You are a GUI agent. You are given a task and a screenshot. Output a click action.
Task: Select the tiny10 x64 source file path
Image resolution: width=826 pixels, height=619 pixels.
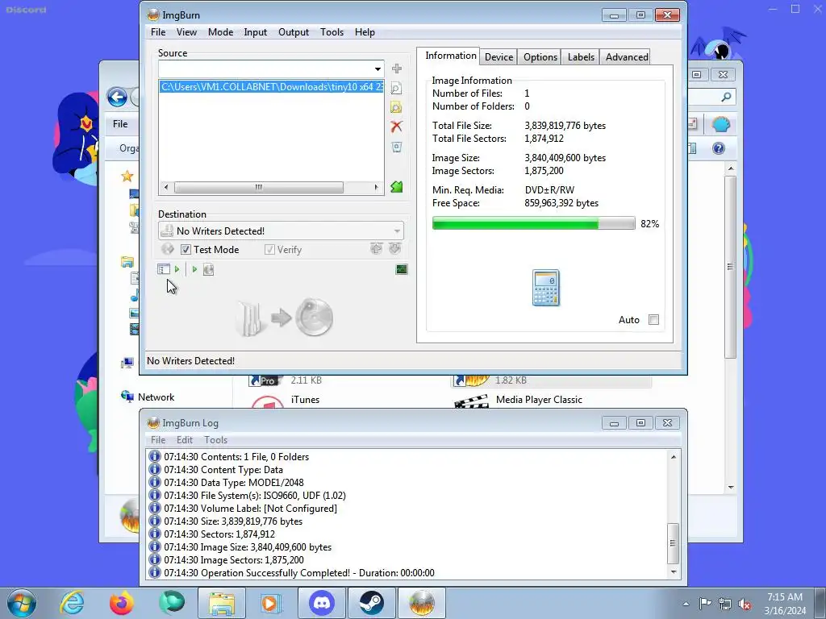[272, 87]
